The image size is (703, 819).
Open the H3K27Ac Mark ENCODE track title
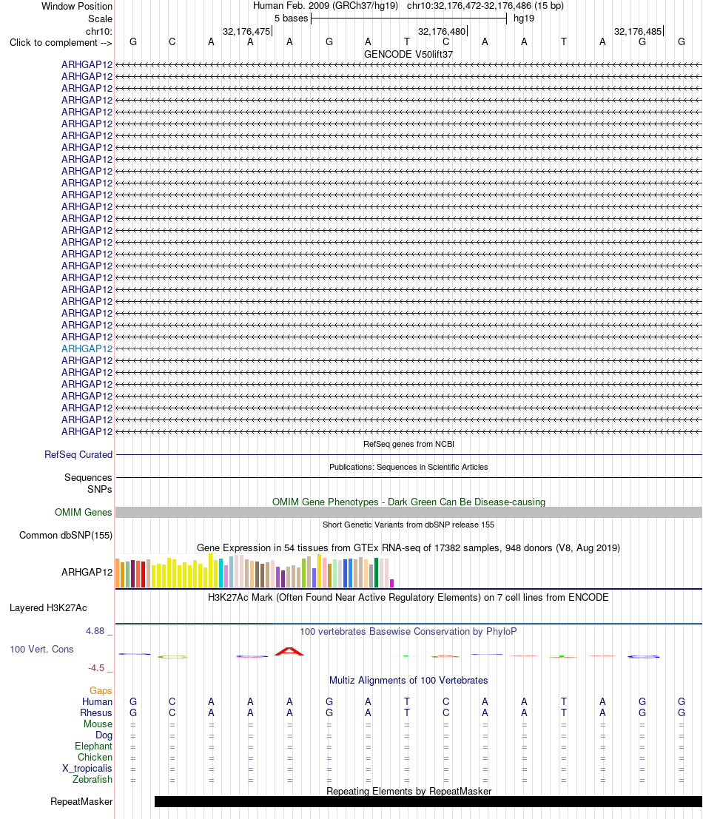(x=408, y=598)
